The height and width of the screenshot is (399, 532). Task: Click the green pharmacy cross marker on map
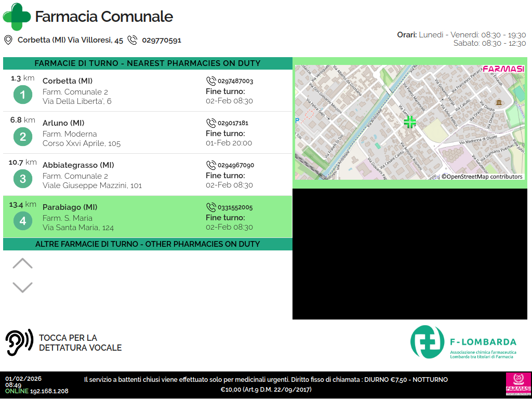coord(410,122)
